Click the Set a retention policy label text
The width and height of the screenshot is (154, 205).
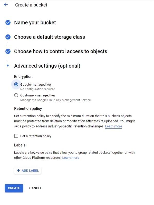pos(36,136)
